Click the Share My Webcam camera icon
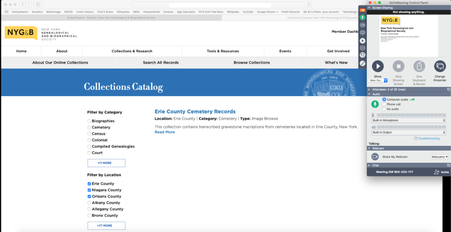Image resolution: width=451 pixels, height=232 pixels. 375,157
